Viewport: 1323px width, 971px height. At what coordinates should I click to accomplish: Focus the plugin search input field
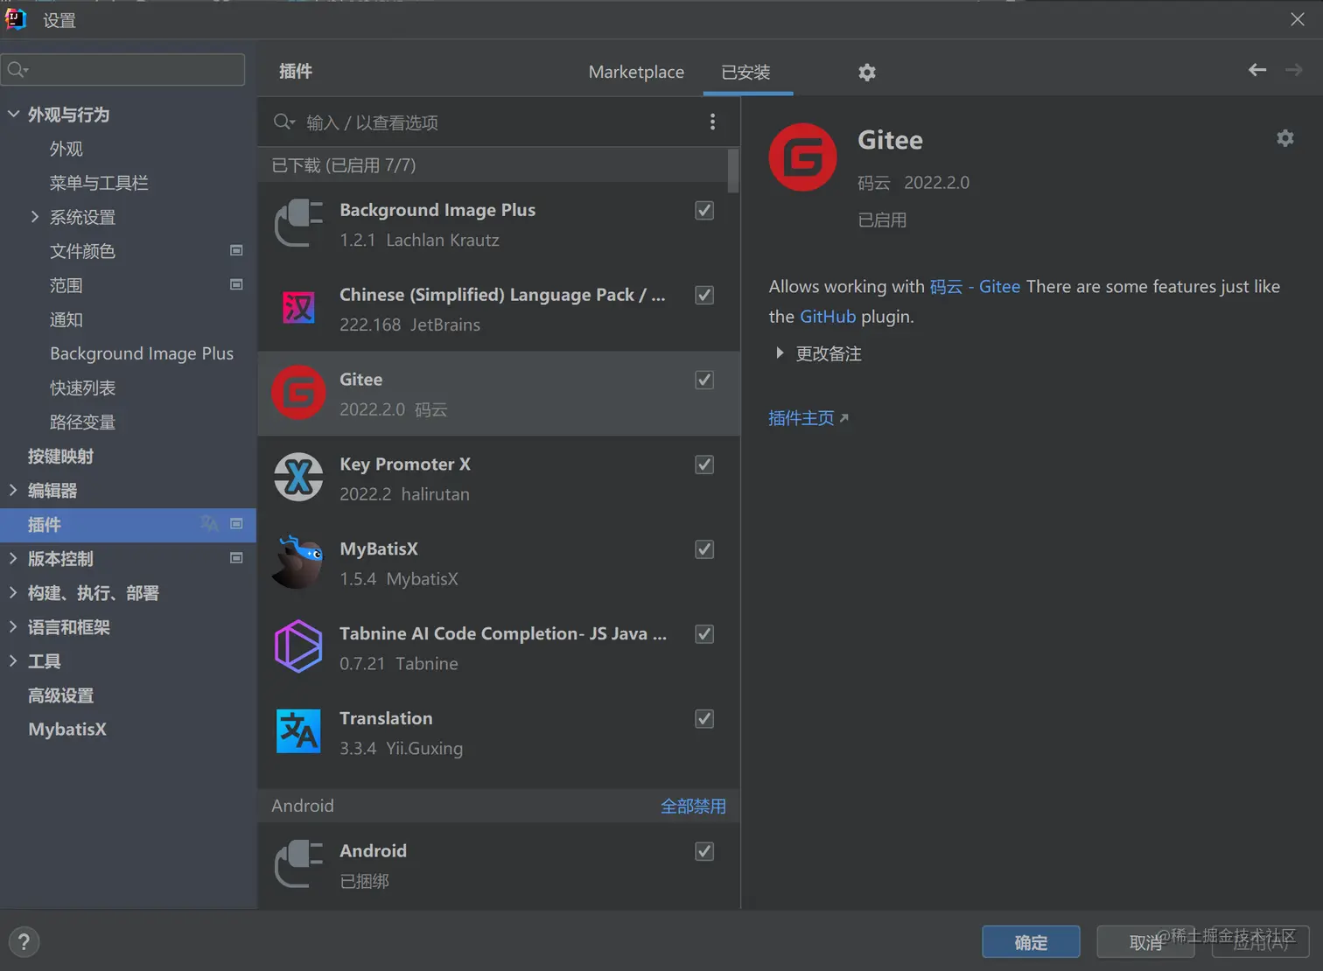click(499, 122)
